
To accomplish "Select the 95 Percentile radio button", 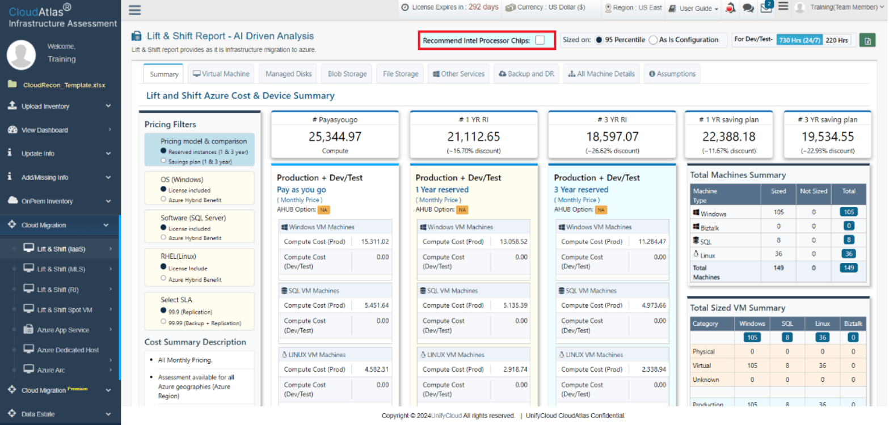I will pyautogui.click(x=599, y=40).
